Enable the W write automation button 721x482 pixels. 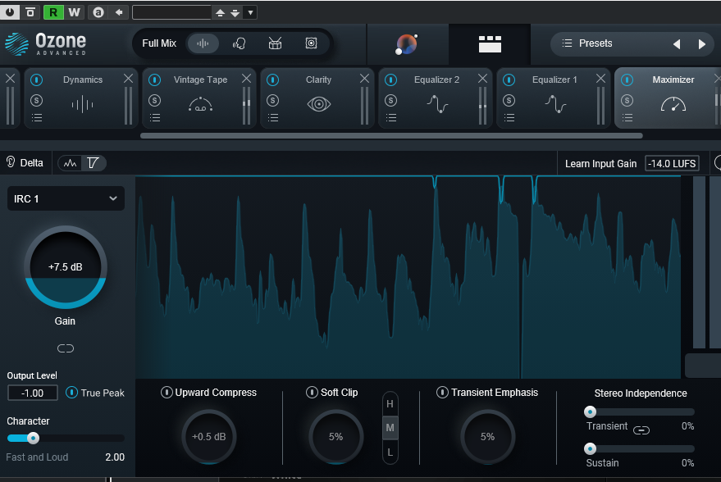point(74,12)
